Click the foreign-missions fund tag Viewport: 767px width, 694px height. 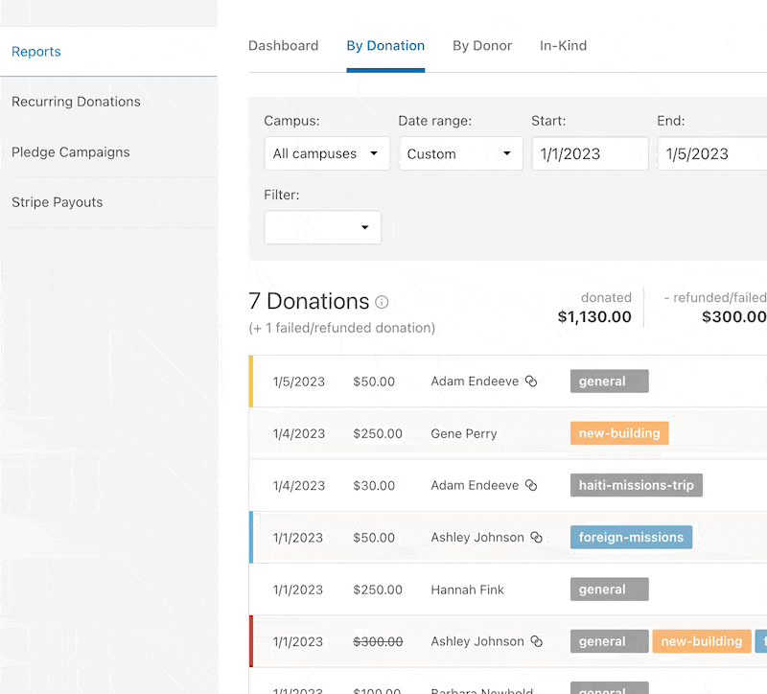coord(631,537)
